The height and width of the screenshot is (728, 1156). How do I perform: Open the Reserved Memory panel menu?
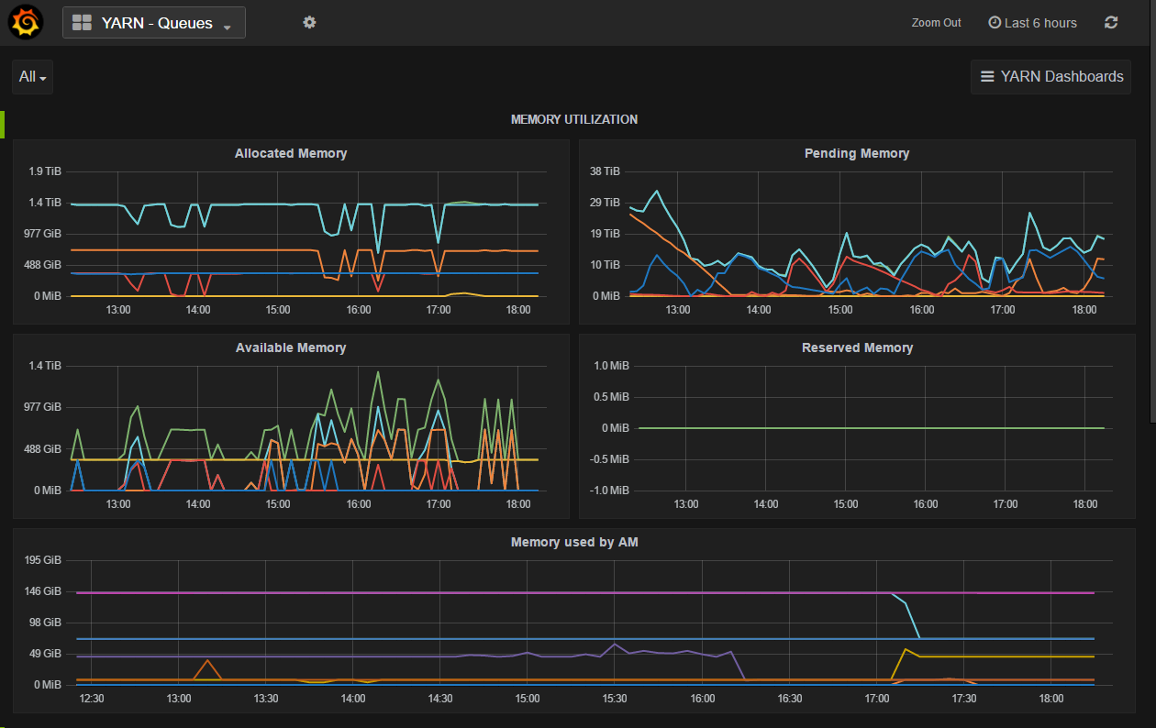coord(856,347)
